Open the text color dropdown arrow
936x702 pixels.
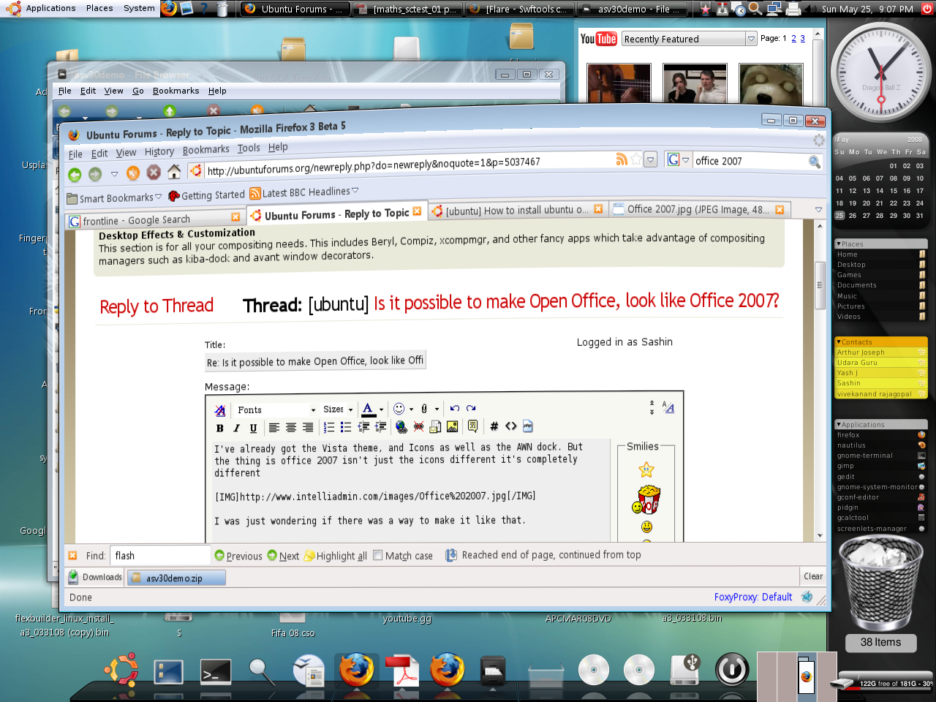point(381,409)
